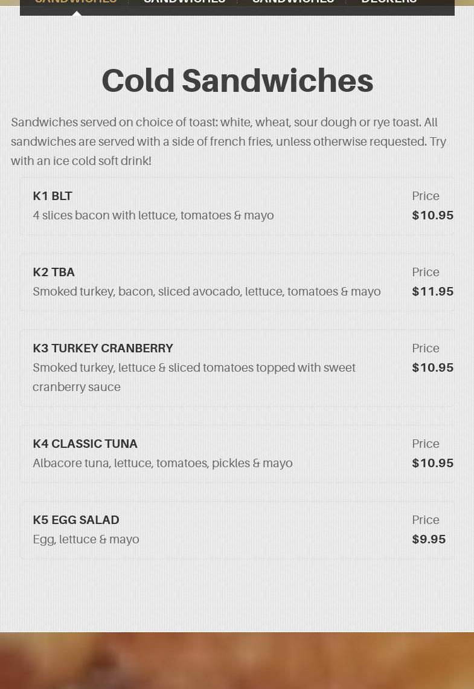Click the Classic Tuna $10.95 price
This screenshot has width=474, height=689.
pyautogui.click(x=432, y=464)
